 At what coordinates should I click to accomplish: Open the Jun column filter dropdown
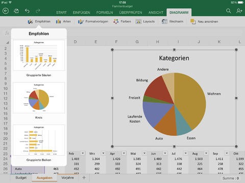pyautogui.click(x=165, y=153)
